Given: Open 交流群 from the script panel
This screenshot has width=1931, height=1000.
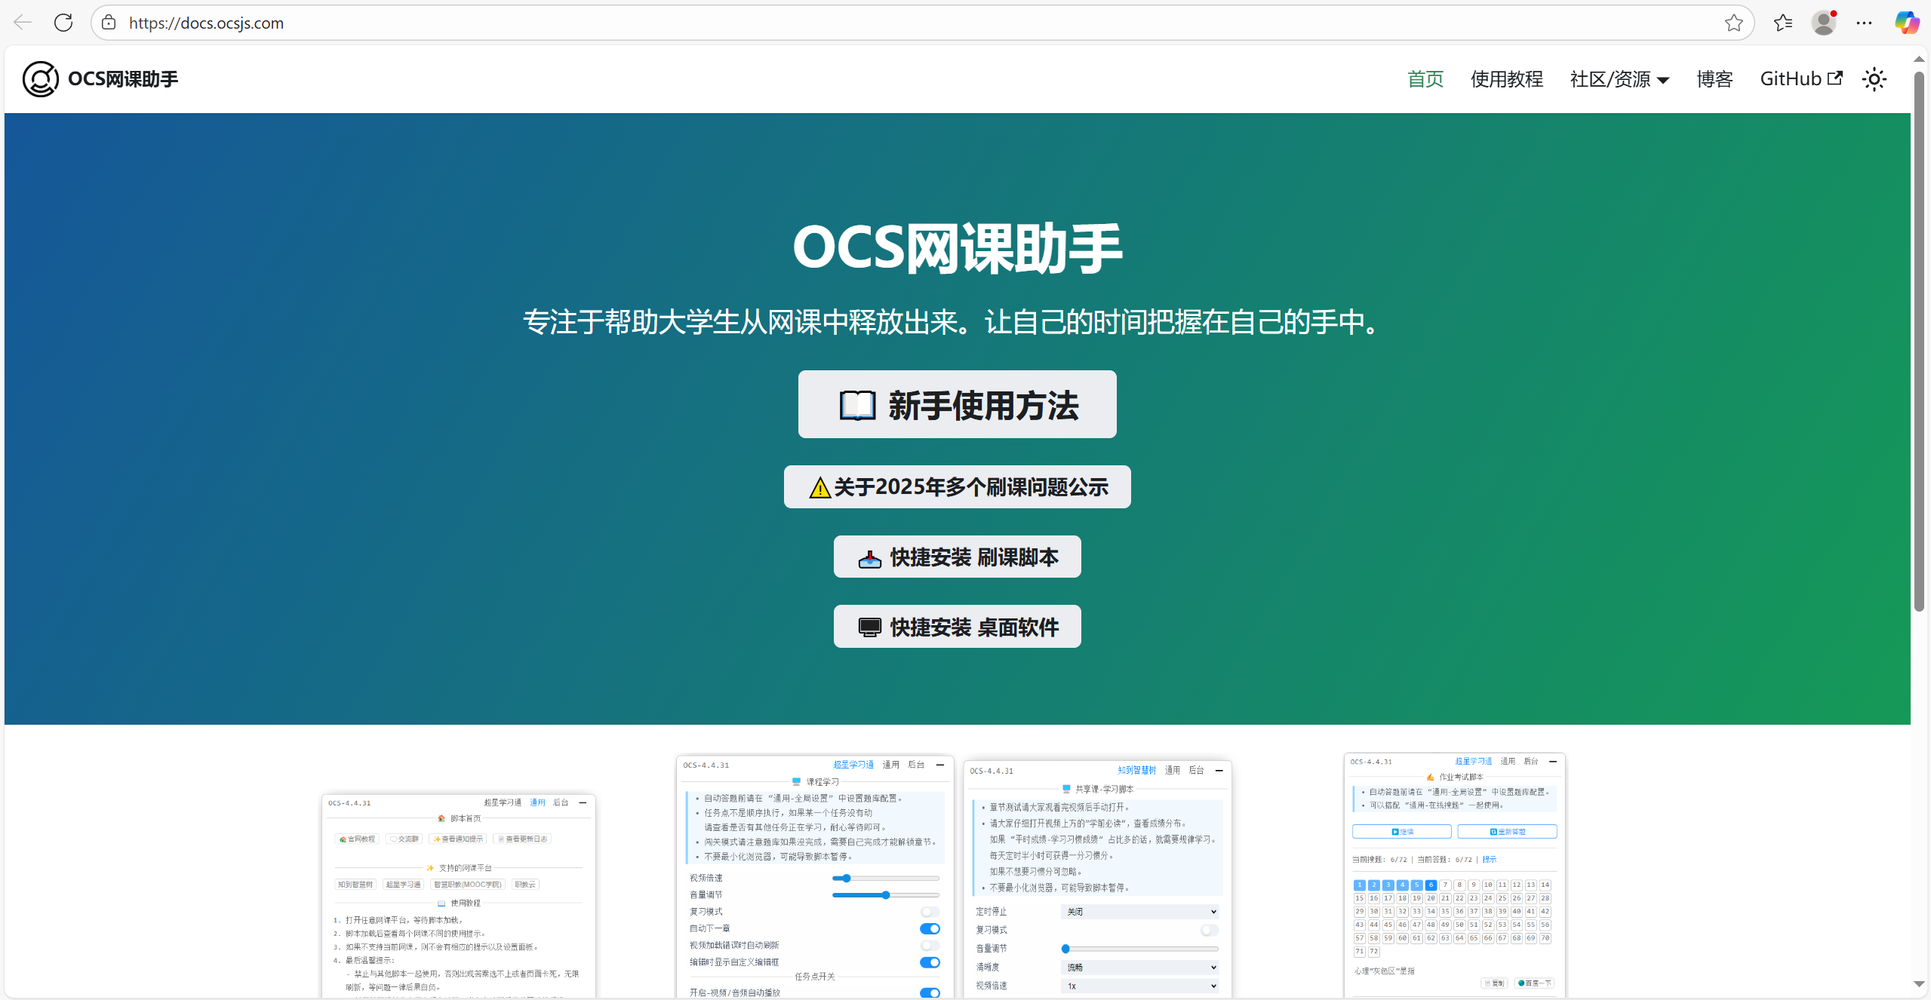Looking at the screenshot, I should pyautogui.click(x=404, y=839).
